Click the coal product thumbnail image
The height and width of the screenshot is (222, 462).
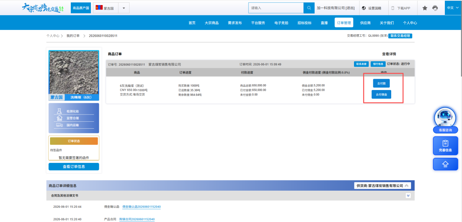[x=74, y=72]
